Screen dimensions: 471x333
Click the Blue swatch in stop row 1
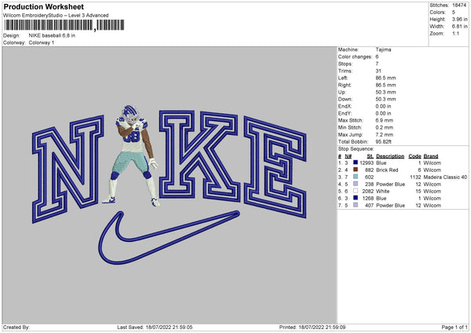(x=356, y=163)
